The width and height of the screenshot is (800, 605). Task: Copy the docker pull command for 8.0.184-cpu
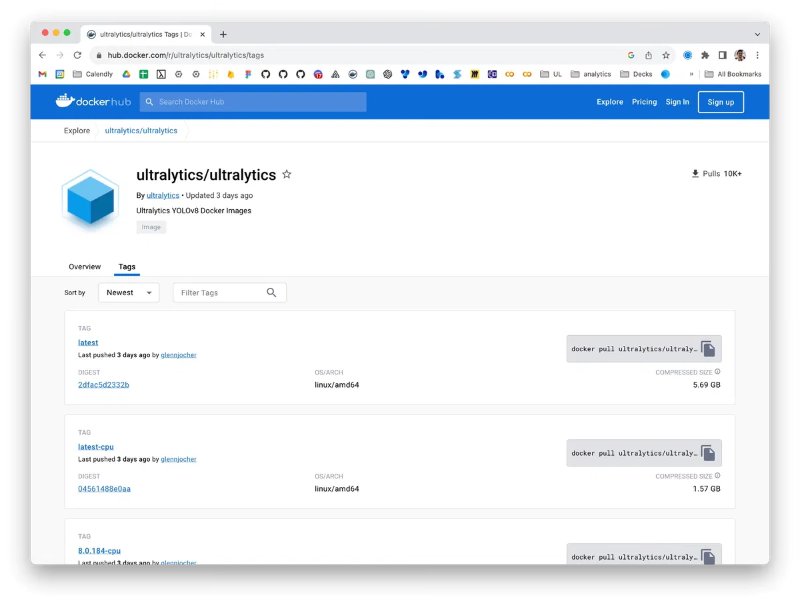click(x=708, y=557)
